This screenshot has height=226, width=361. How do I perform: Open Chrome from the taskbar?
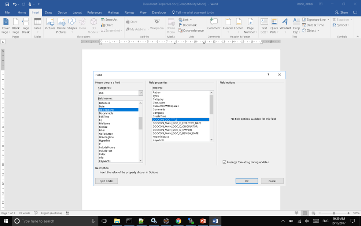[178, 221]
